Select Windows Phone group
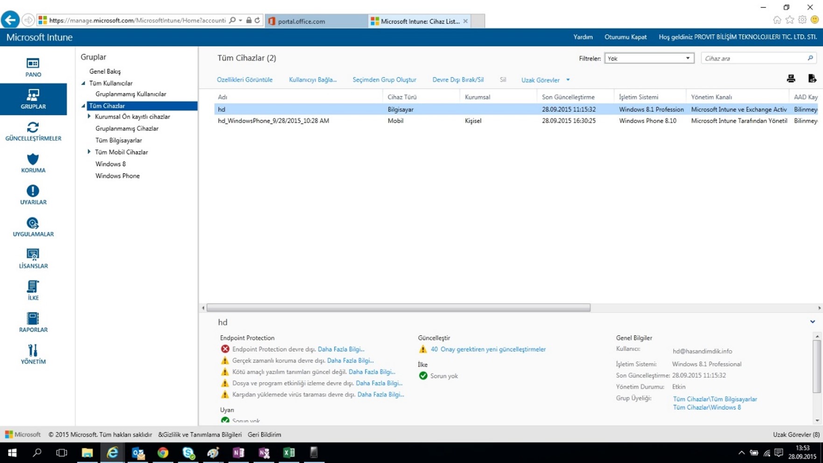Image resolution: width=823 pixels, height=463 pixels. [x=118, y=176]
